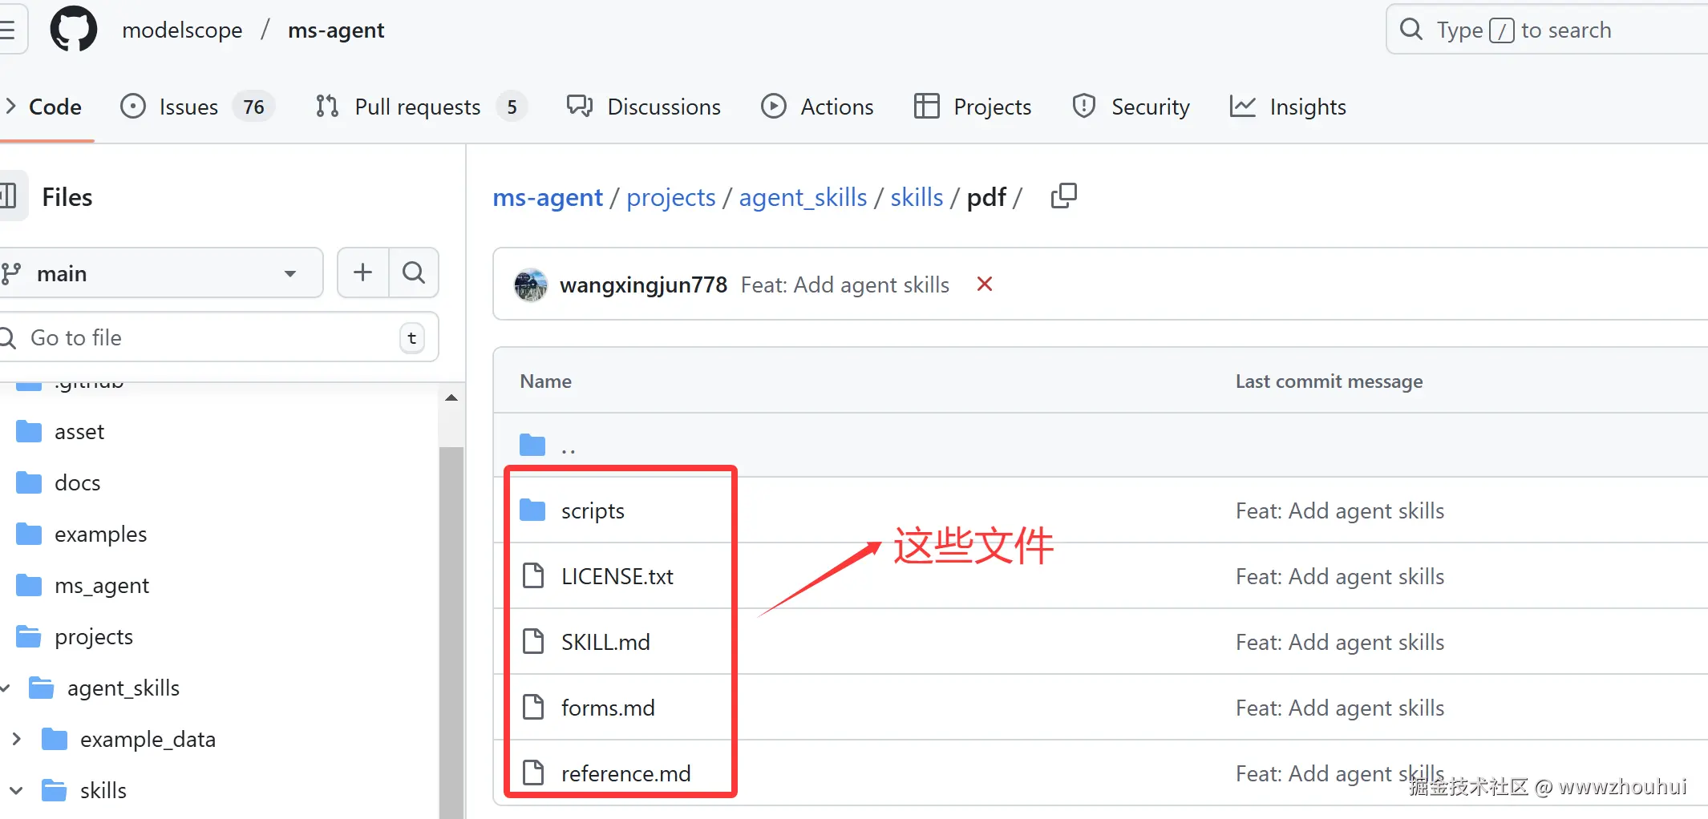
Task: Go to agent_skills in breadcrumb
Action: [x=803, y=197]
